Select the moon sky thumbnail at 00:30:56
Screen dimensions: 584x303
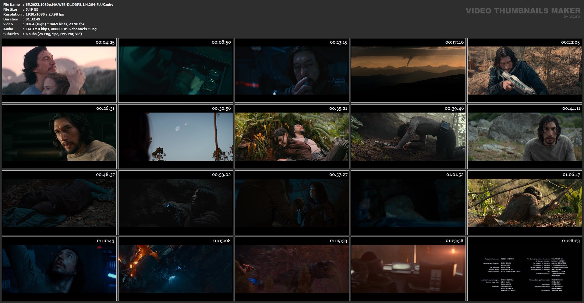(175, 137)
